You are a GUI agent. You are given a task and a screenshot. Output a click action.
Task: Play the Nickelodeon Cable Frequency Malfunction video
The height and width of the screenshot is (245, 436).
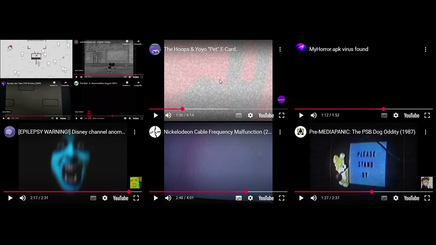(x=156, y=198)
